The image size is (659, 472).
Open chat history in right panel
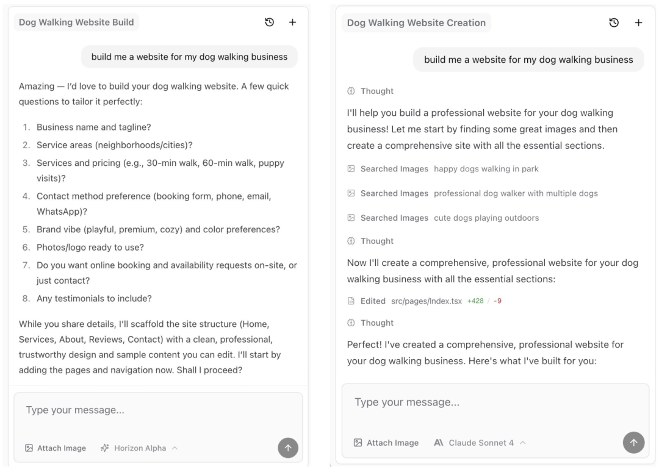[x=614, y=23]
